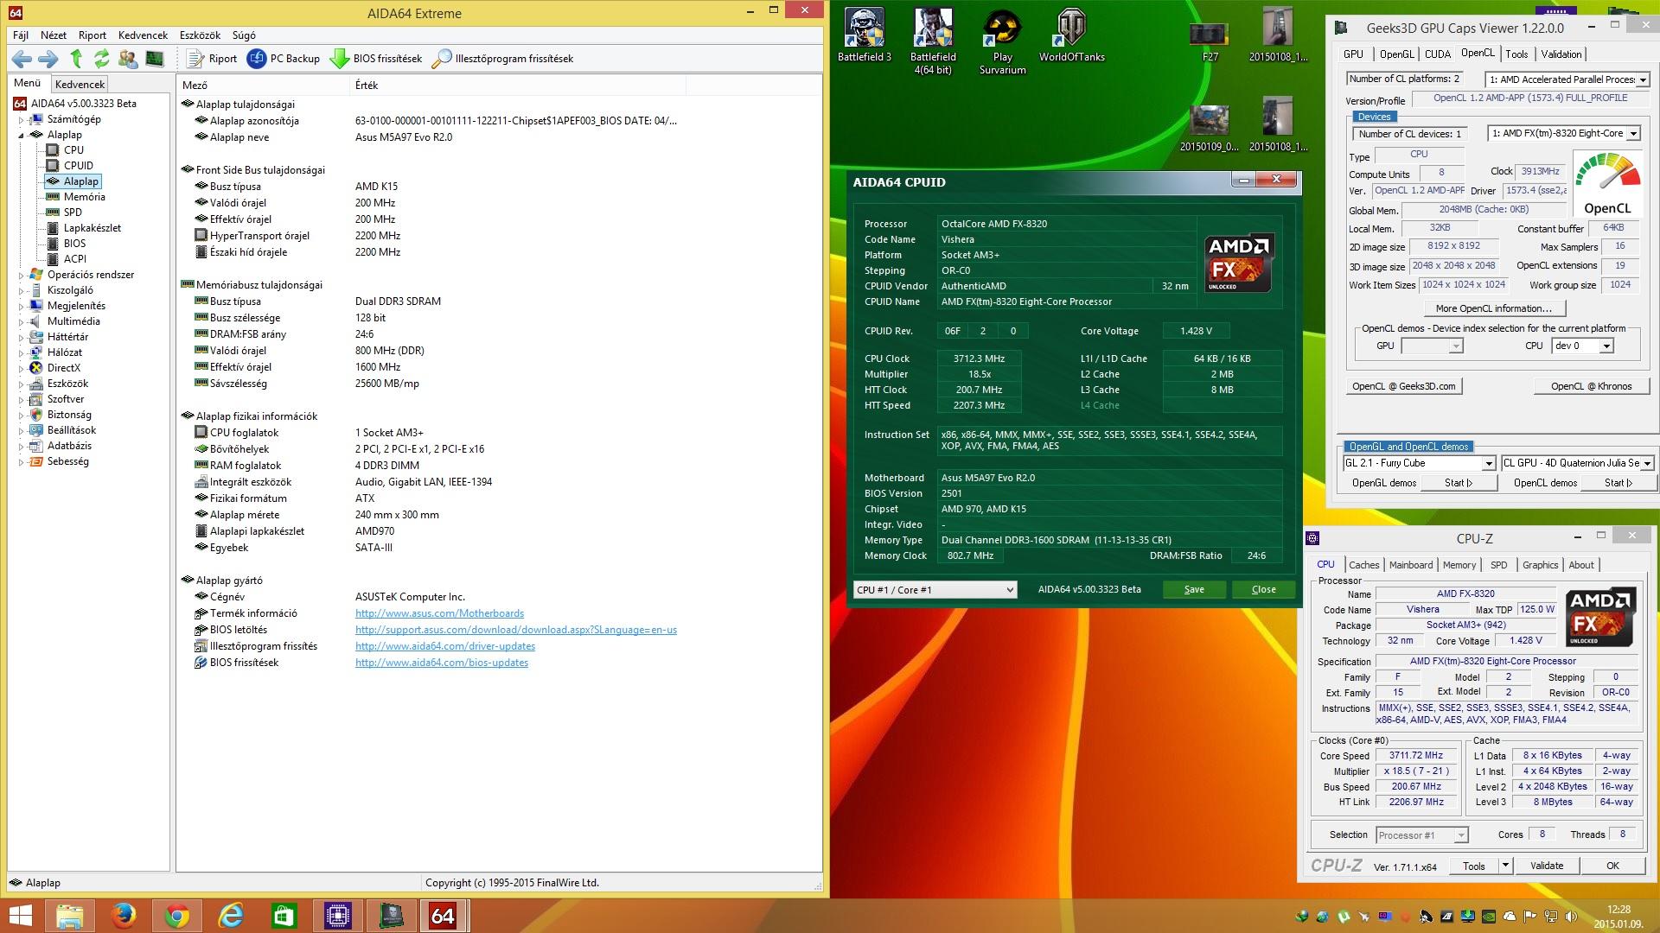This screenshot has height=933, width=1660.
Task: Switch to the Mainboard tab in CPU-Z
Action: coord(1410,565)
